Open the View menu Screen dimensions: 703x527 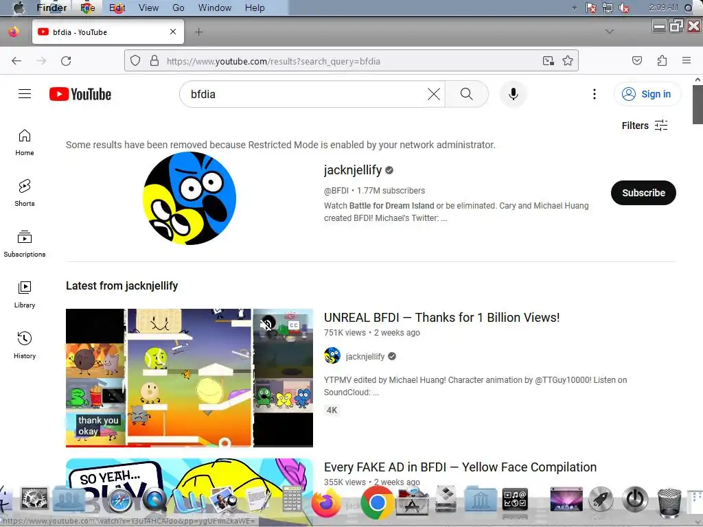[x=148, y=8]
